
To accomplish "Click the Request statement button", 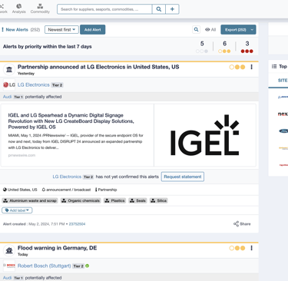I will 183,177.
